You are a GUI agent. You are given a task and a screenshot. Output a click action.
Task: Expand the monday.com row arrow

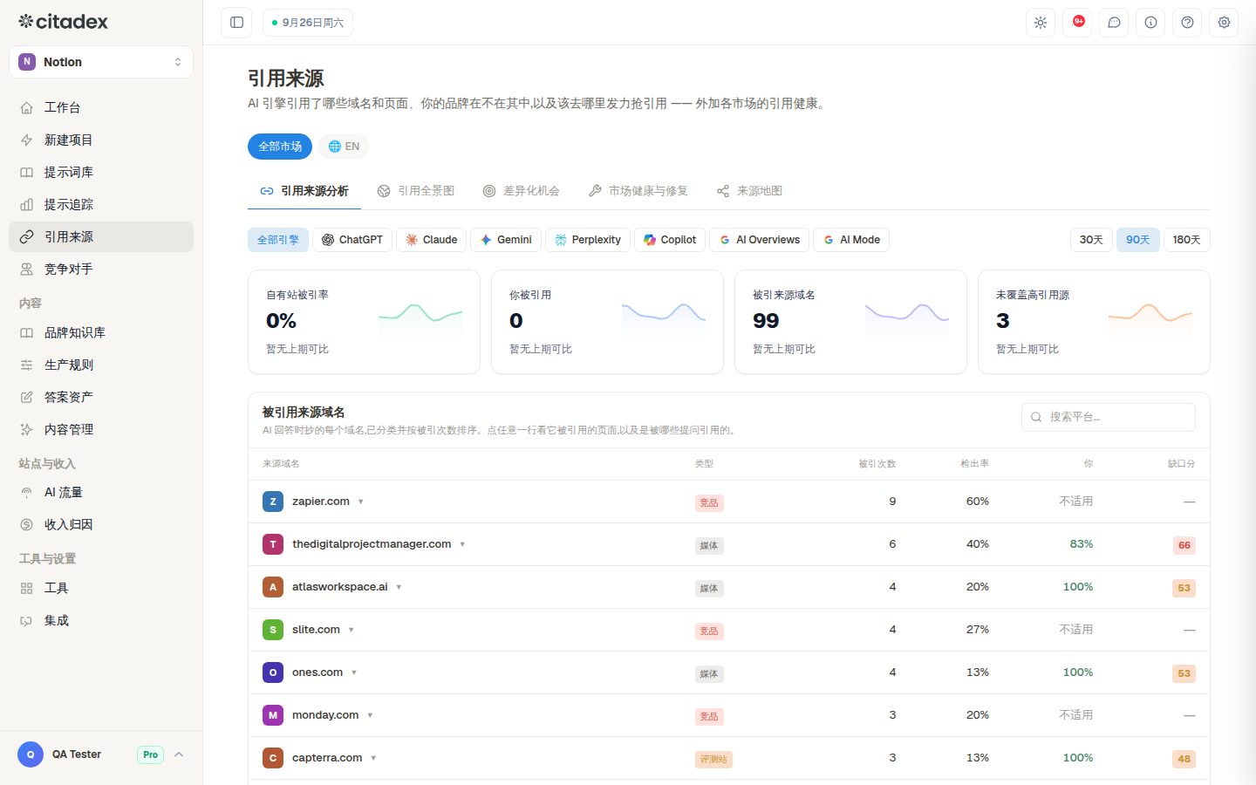point(370,715)
